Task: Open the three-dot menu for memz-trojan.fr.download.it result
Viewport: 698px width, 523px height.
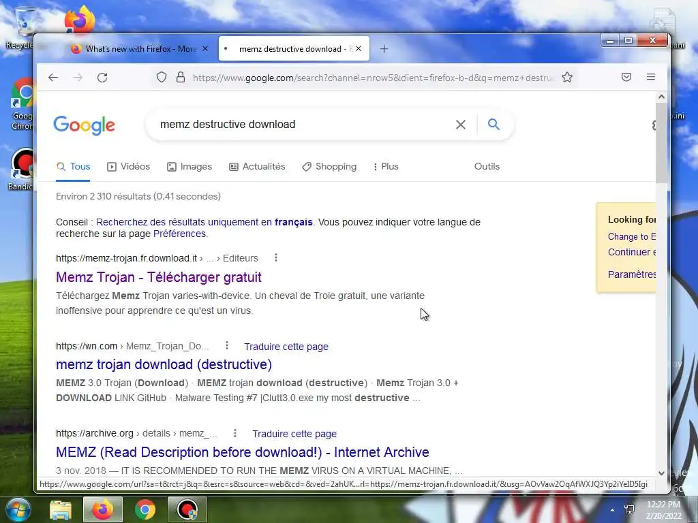Action: [x=276, y=257]
